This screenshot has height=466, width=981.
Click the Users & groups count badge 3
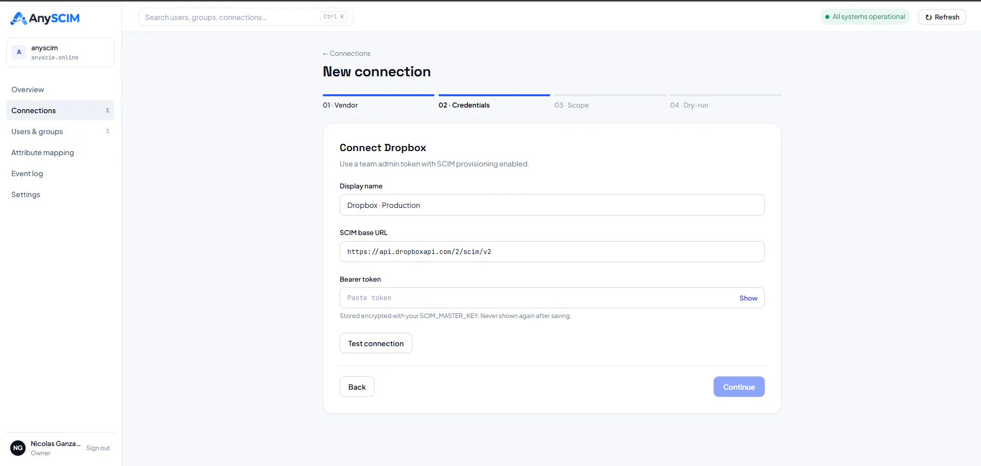tap(107, 132)
